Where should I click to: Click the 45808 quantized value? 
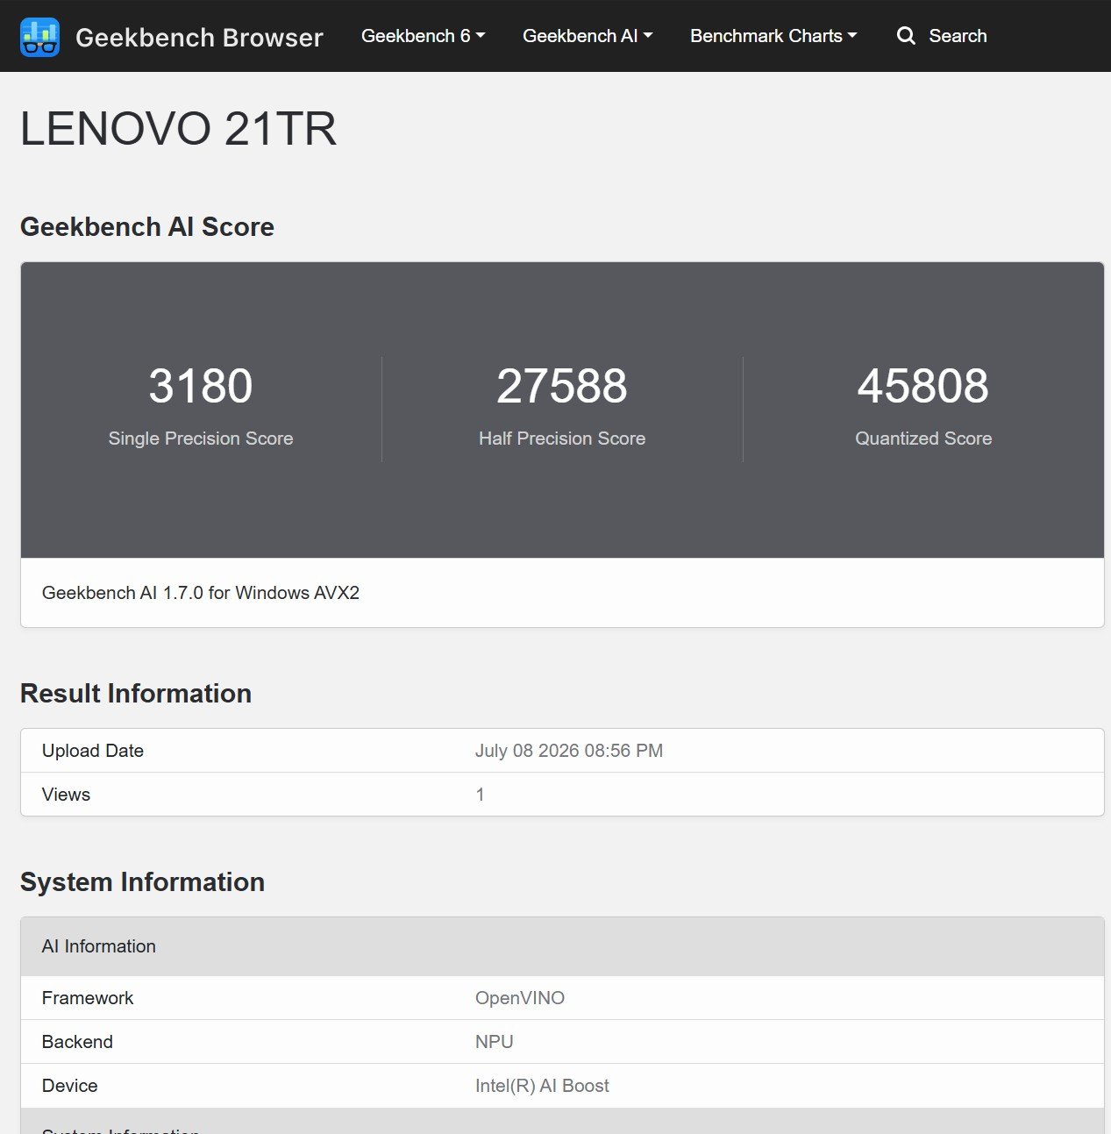tap(923, 386)
